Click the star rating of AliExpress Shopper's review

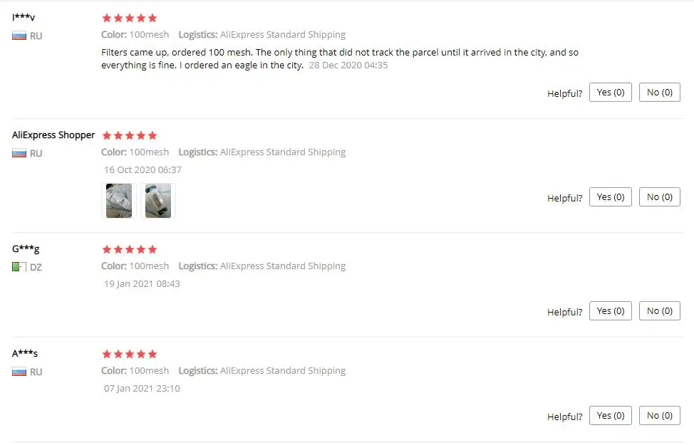click(x=130, y=135)
